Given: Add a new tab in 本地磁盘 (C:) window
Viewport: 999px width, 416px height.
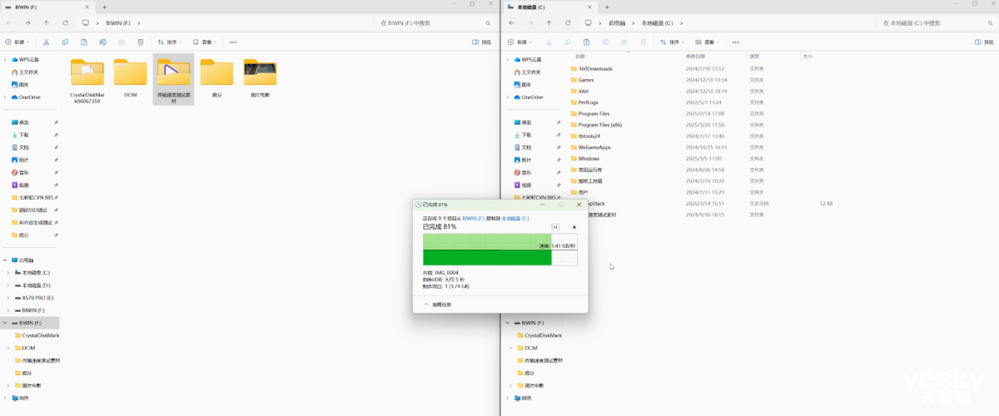Looking at the screenshot, I should 607,6.
